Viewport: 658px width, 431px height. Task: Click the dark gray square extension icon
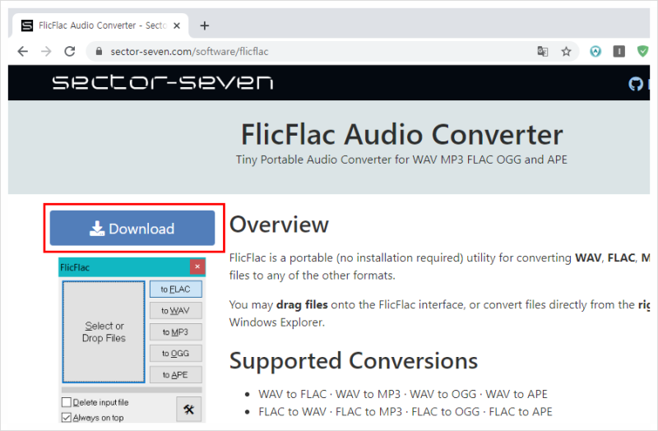[x=619, y=51]
